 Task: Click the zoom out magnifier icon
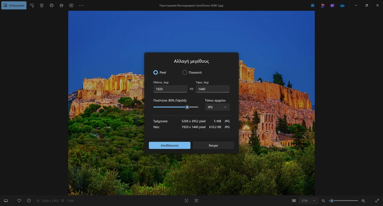tap(323, 201)
